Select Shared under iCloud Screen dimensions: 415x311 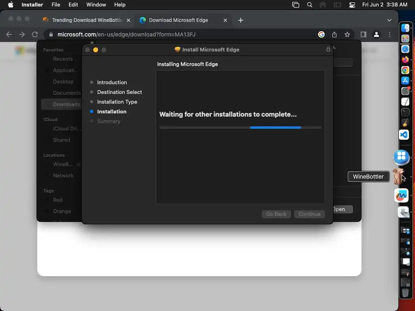pos(62,140)
